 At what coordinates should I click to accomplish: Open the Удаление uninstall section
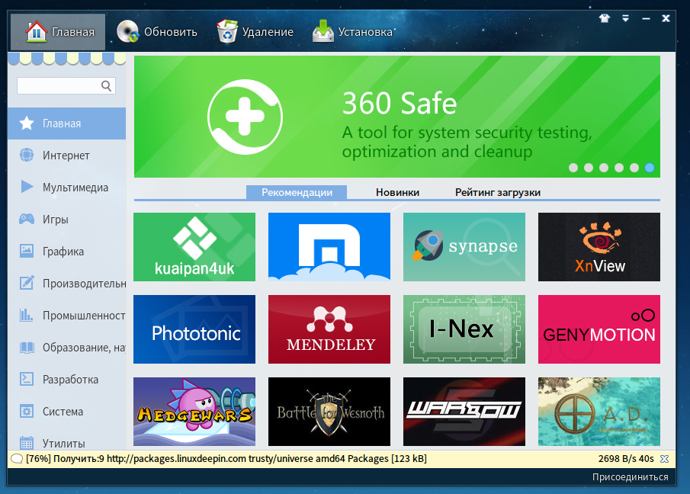255,32
